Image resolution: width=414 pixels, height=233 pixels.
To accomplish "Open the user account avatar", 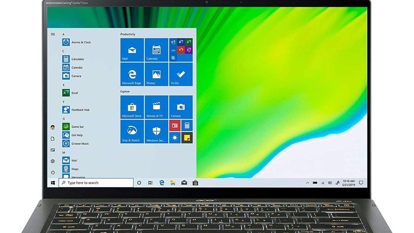I will coord(53,127).
